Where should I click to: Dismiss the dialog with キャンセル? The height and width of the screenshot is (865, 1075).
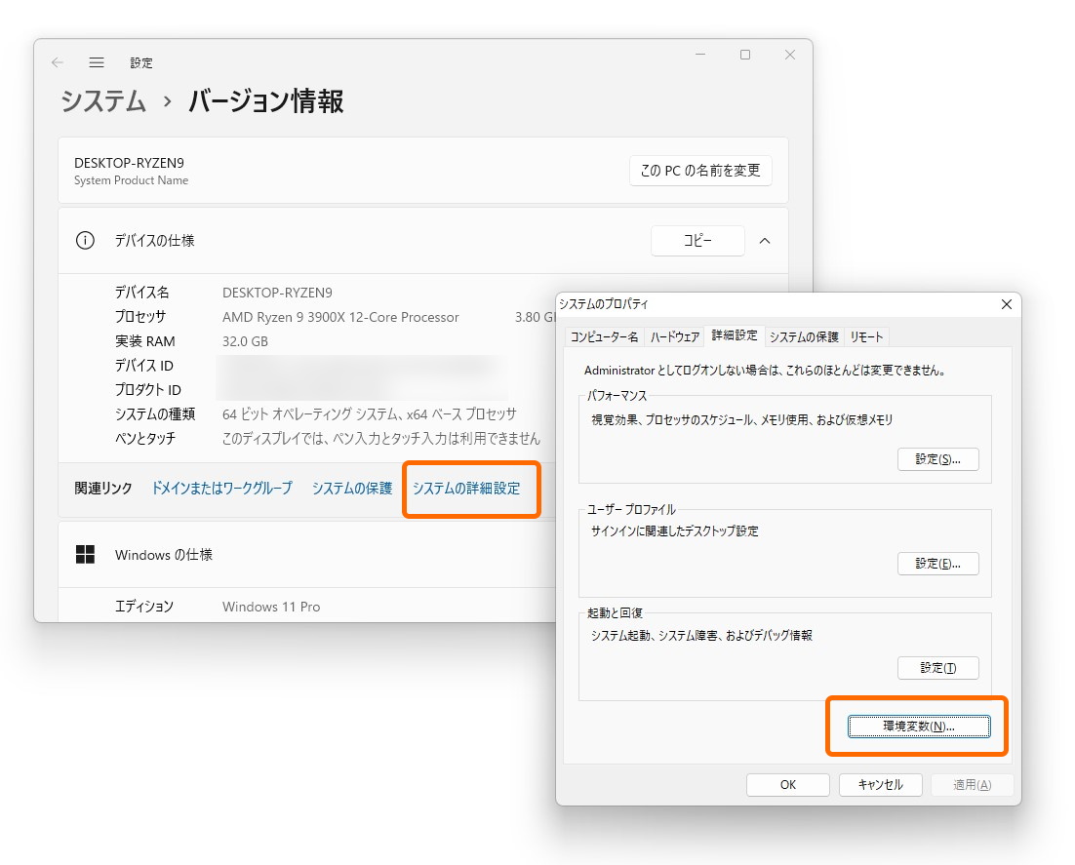click(x=880, y=784)
